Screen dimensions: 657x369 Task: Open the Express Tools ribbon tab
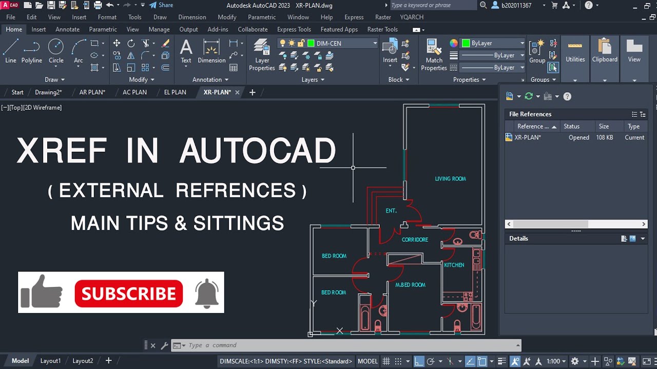294,29
